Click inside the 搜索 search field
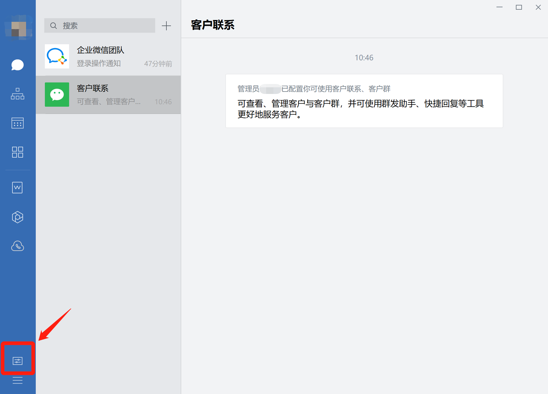The width and height of the screenshot is (548, 394). pyautogui.click(x=100, y=25)
